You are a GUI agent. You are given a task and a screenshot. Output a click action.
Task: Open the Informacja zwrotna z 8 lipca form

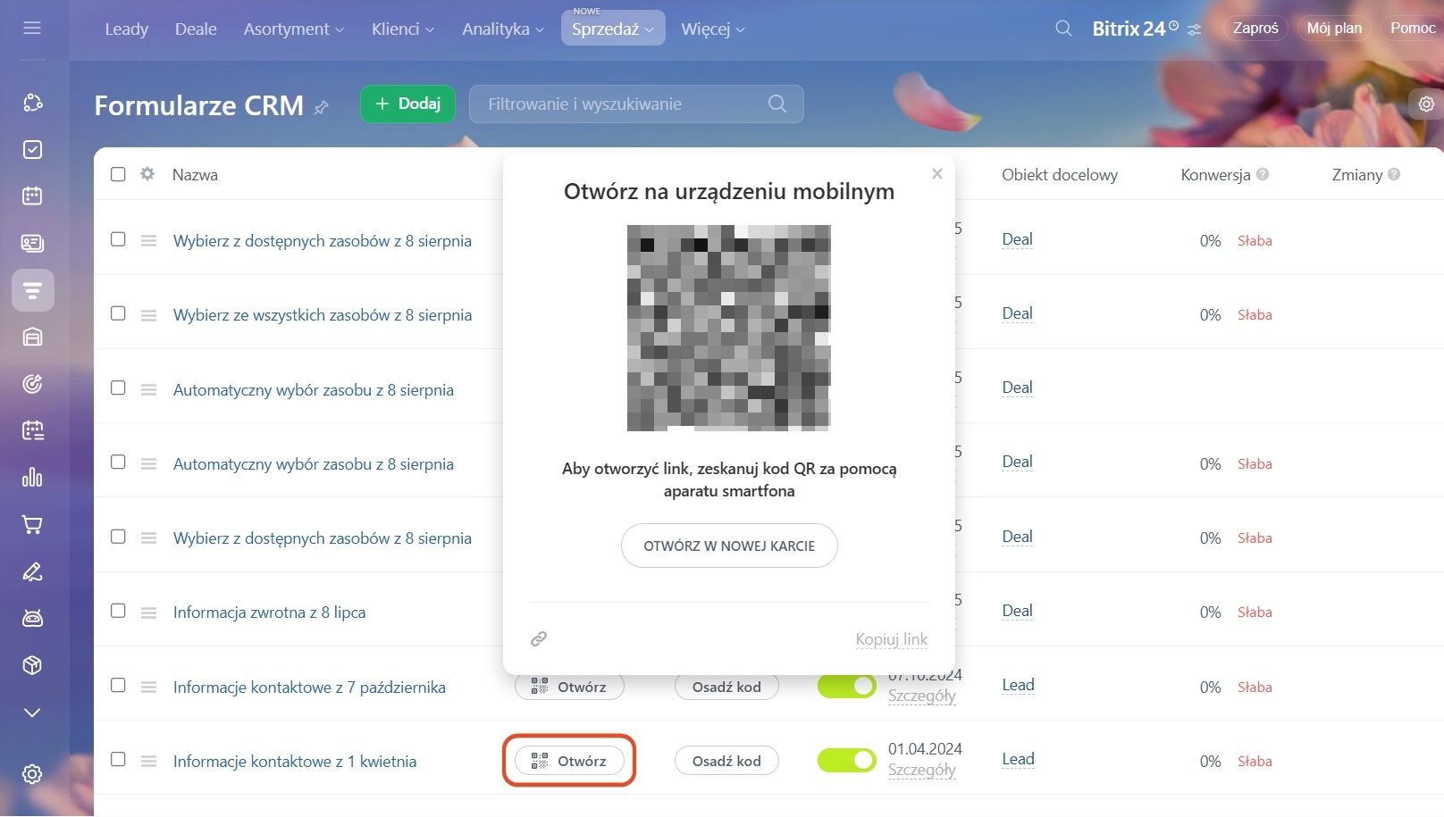269,613
